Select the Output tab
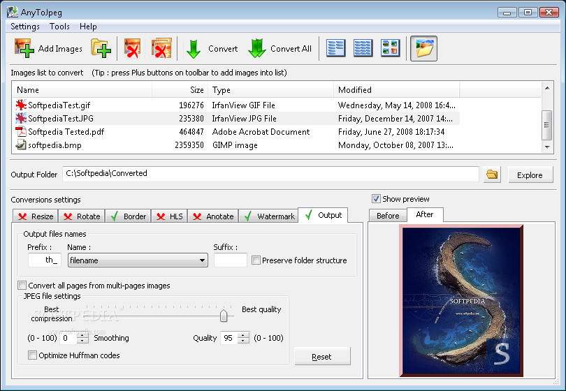 click(323, 215)
